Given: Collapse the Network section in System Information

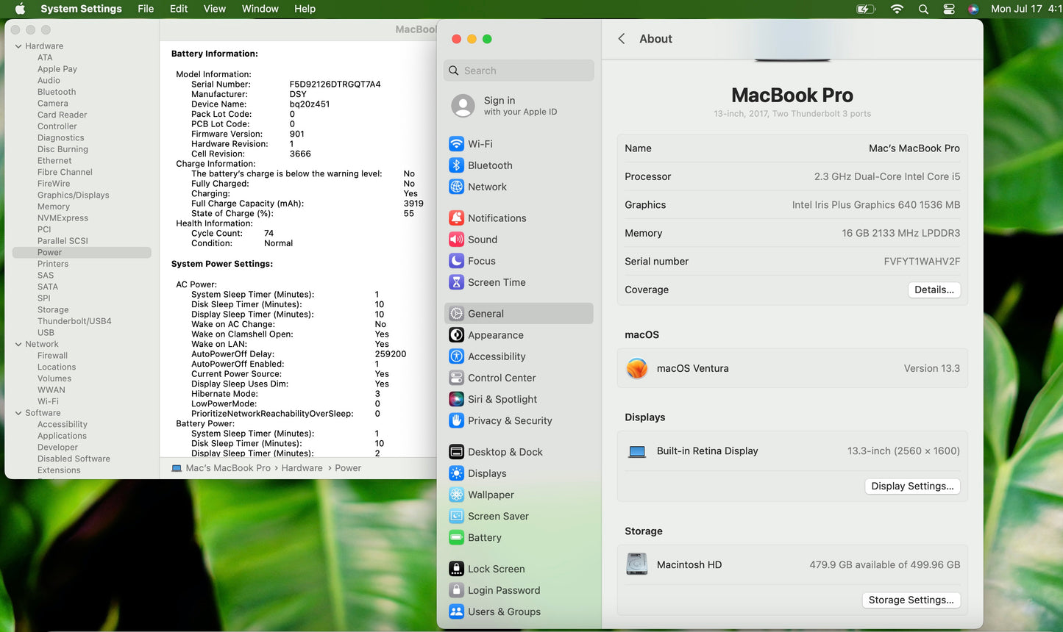Looking at the screenshot, I should (18, 344).
